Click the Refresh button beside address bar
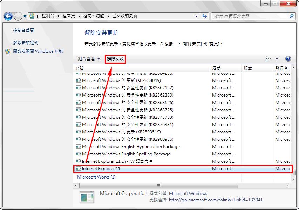Viewport: 299px width, 210px height. (x=204, y=16)
